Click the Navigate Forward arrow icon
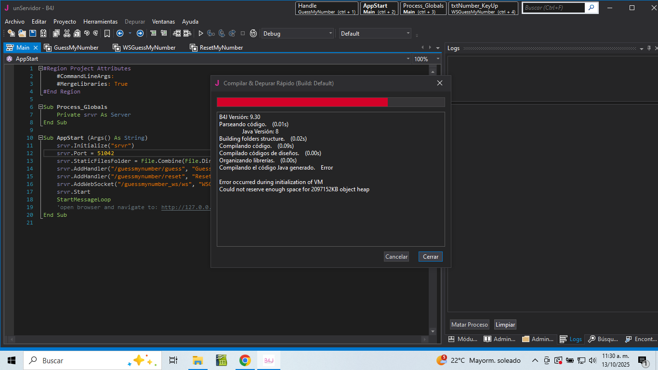The width and height of the screenshot is (658, 370). 140,33
